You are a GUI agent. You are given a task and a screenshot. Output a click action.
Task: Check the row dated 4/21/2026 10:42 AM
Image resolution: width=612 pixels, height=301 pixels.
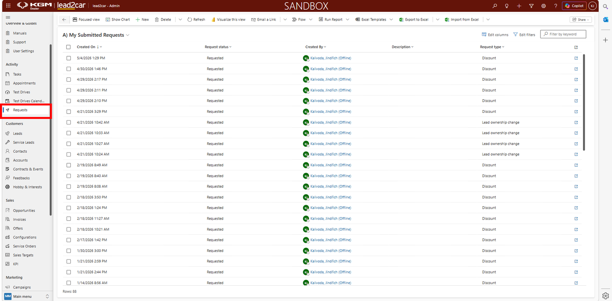pos(68,122)
